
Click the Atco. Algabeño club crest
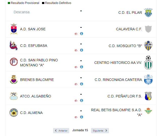[x=14, y=96]
